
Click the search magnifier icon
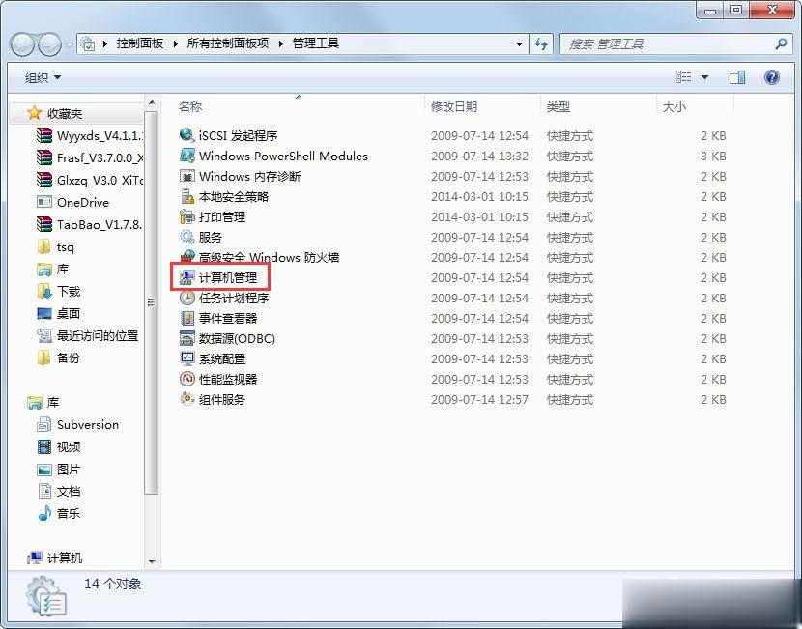(781, 44)
